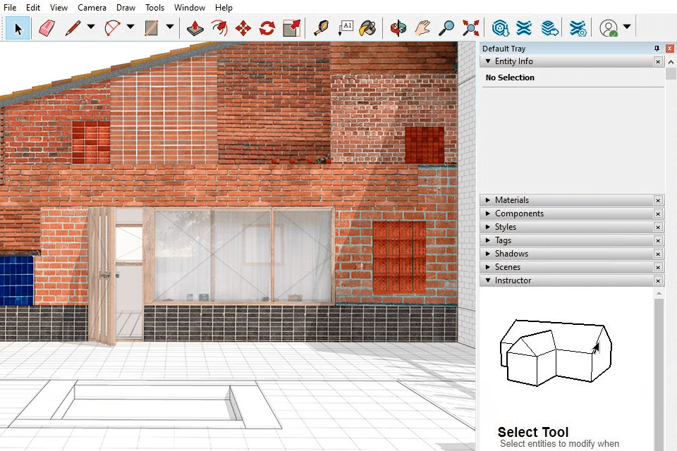Viewport: 677px width, 451px height.
Task: Click the Orbit camera tool
Action: pos(398,28)
